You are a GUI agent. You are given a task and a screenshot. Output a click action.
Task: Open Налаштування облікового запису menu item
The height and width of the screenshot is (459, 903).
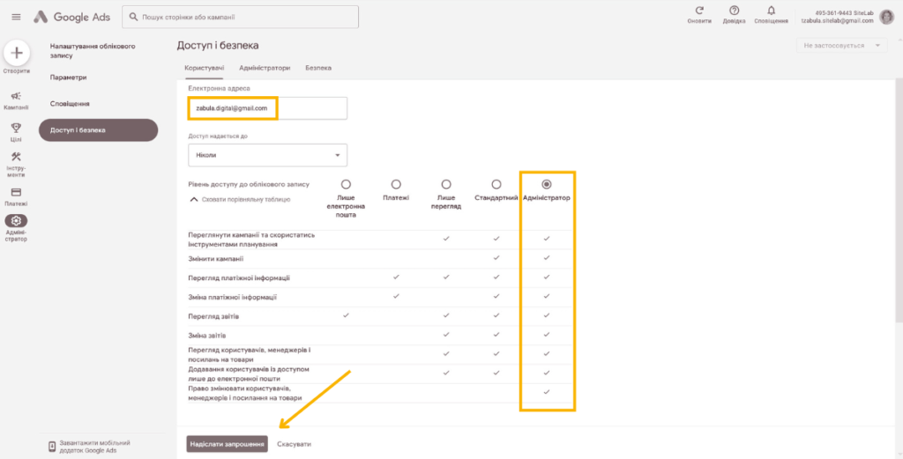pyautogui.click(x=93, y=50)
